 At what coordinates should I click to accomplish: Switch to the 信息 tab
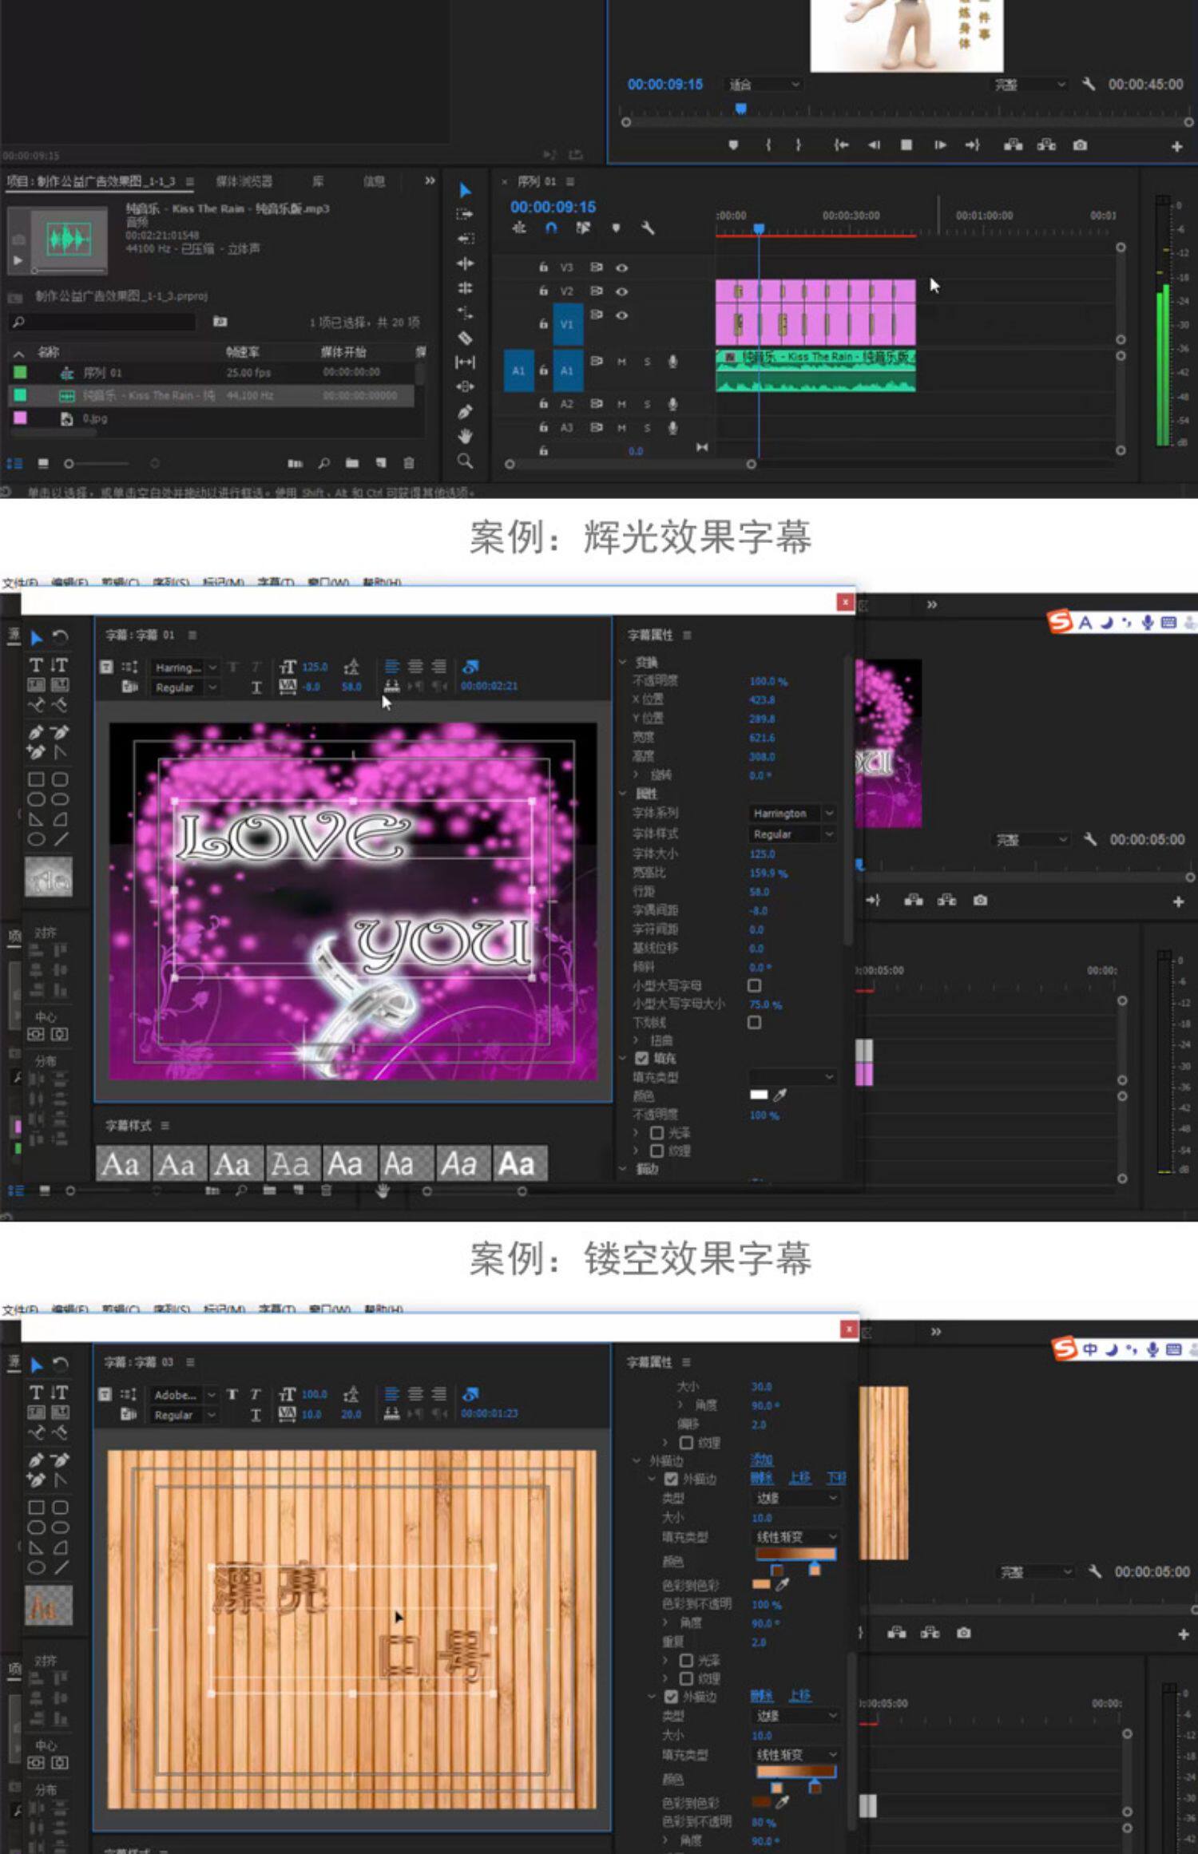click(x=374, y=181)
